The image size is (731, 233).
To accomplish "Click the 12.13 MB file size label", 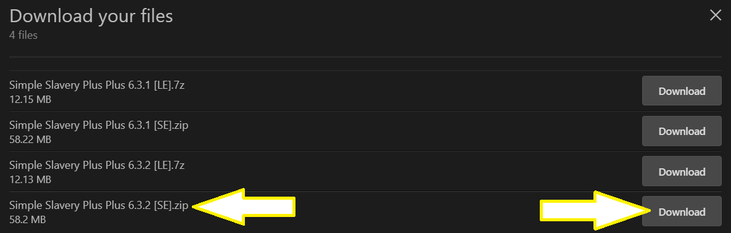I will point(30,179).
